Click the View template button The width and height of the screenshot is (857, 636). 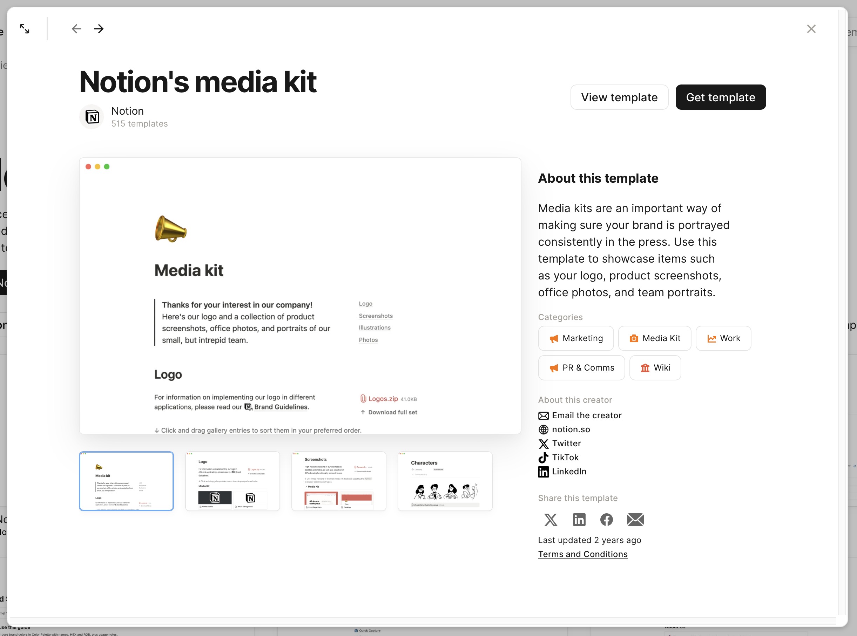coord(619,97)
